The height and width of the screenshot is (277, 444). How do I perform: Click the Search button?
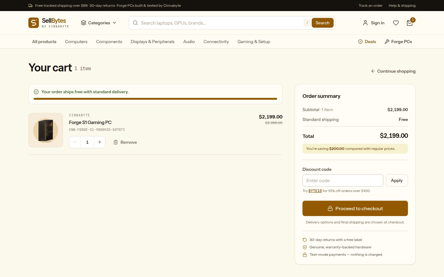(323, 23)
